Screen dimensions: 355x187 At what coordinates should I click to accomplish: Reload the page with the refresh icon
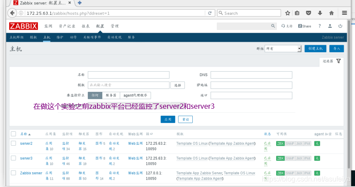(x=210, y=13)
